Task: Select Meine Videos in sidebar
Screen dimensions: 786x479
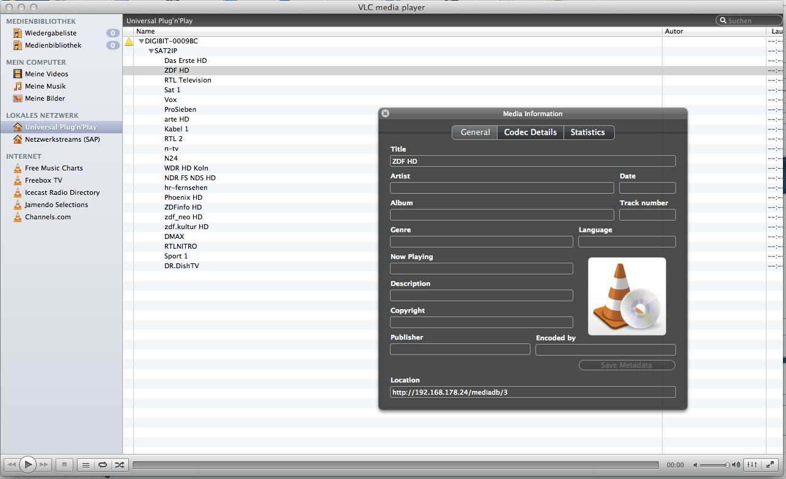Action: [x=46, y=74]
